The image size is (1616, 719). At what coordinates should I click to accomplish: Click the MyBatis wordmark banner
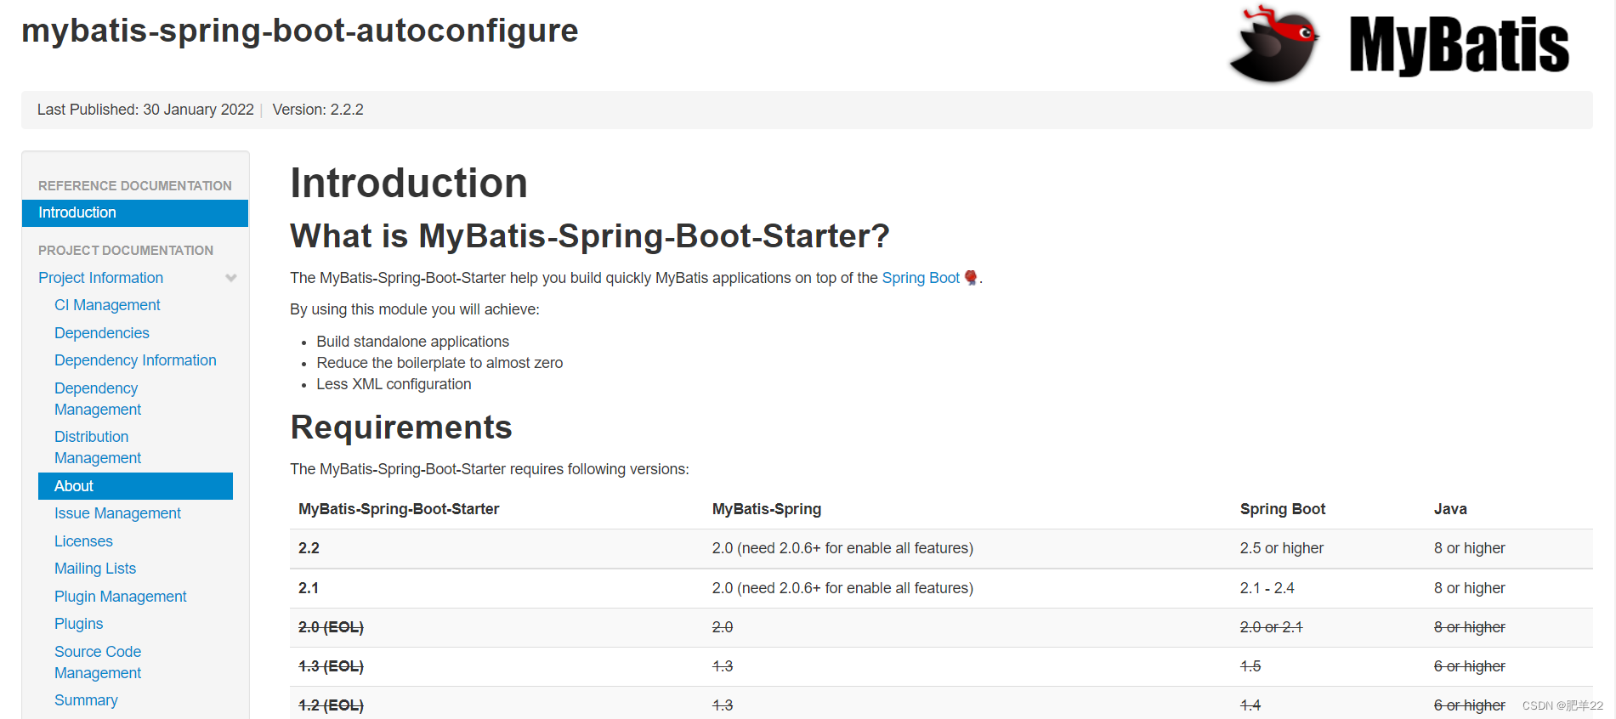tap(1459, 46)
